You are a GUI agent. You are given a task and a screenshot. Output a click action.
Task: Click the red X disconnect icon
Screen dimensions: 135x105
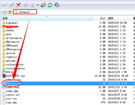click(19, 5)
